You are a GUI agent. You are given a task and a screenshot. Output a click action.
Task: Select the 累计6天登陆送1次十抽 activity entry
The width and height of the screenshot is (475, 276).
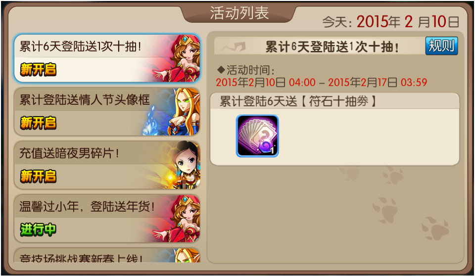pyautogui.click(x=107, y=58)
